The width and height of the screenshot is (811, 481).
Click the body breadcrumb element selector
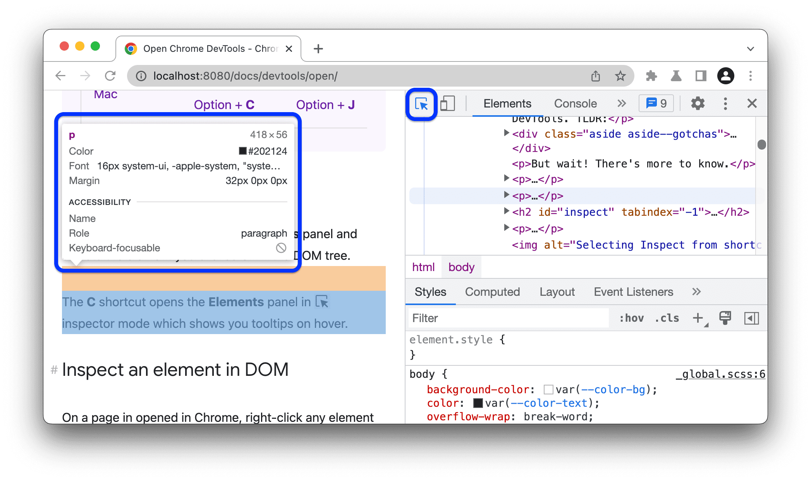(462, 267)
